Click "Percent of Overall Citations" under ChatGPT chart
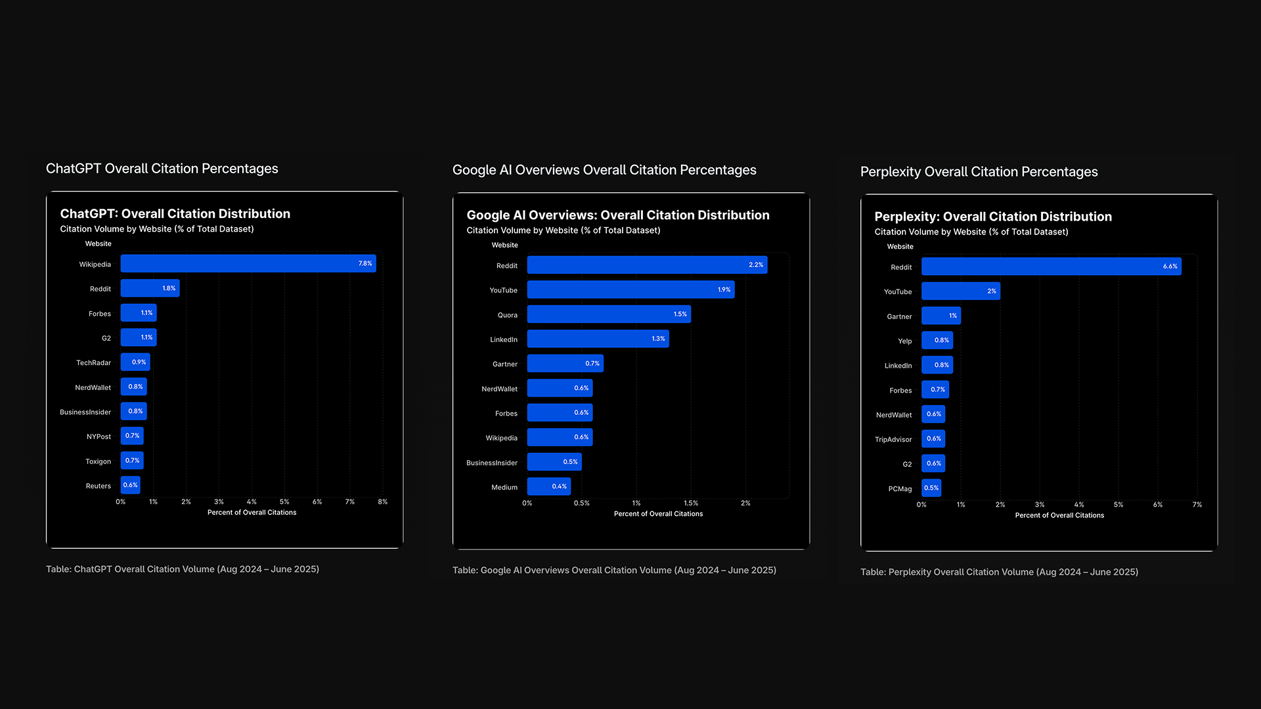Image resolution: width=1261 pixels, height=709 pixels. coord(252,513)
